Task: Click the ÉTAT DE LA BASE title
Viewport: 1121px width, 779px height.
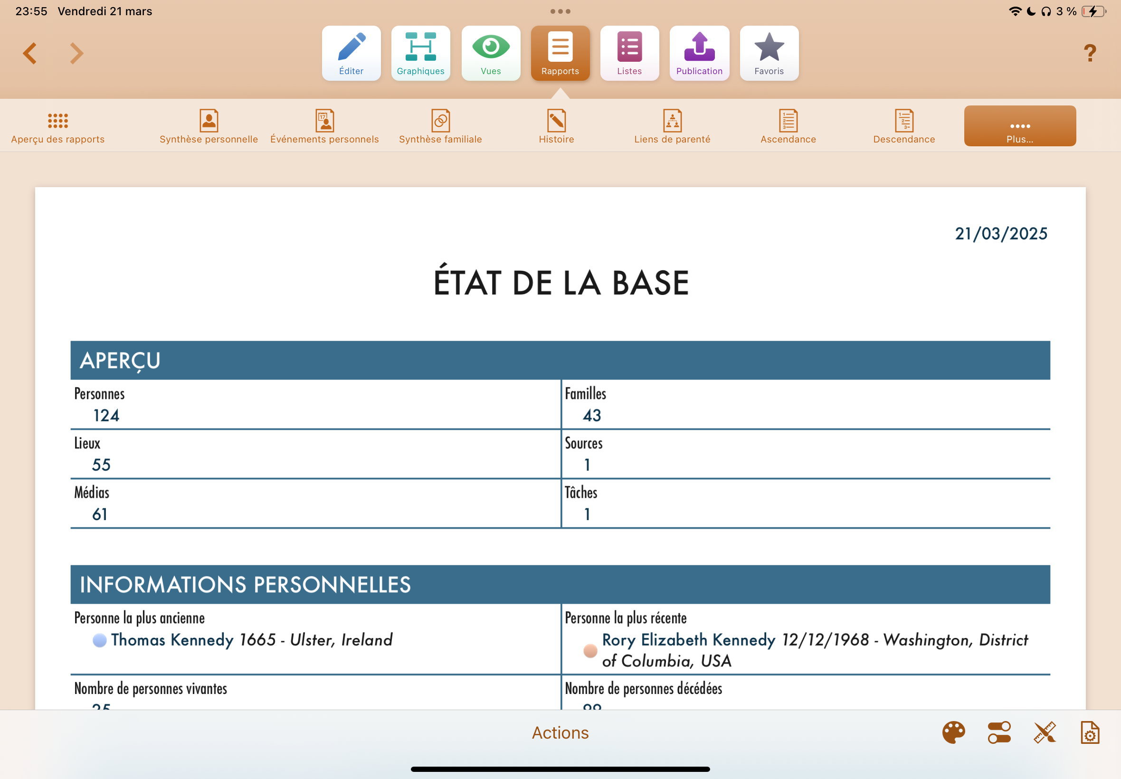Action: [x=561, y=282]
